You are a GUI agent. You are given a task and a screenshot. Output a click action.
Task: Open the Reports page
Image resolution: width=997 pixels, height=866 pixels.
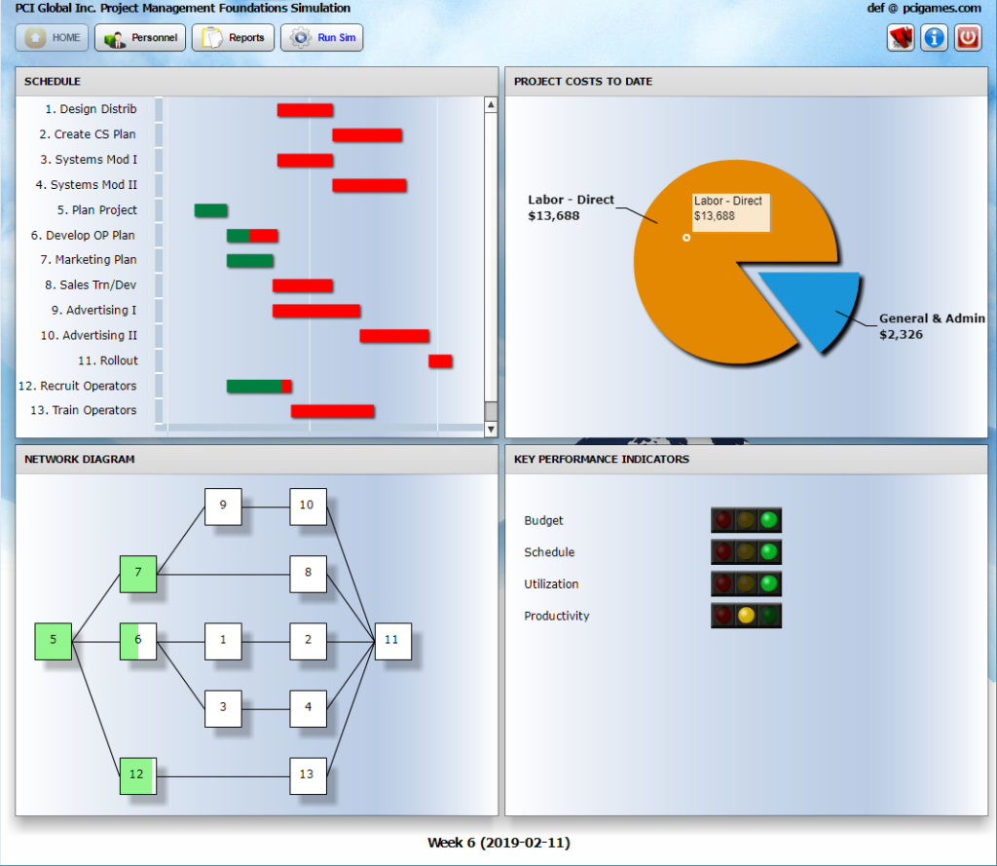234,38
